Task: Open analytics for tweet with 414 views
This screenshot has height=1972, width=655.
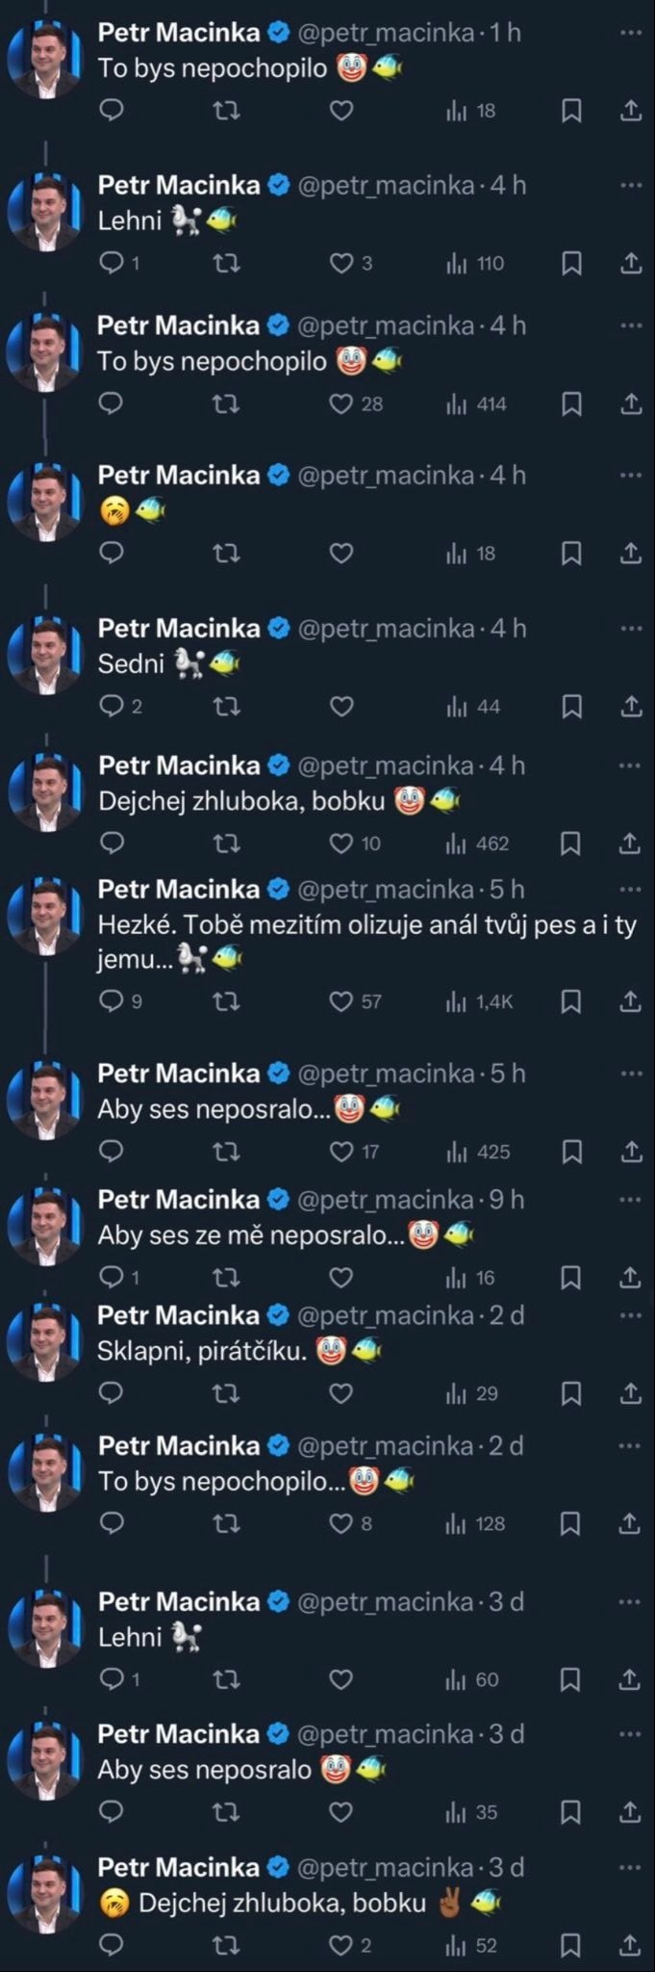Action: pos(476,404)
